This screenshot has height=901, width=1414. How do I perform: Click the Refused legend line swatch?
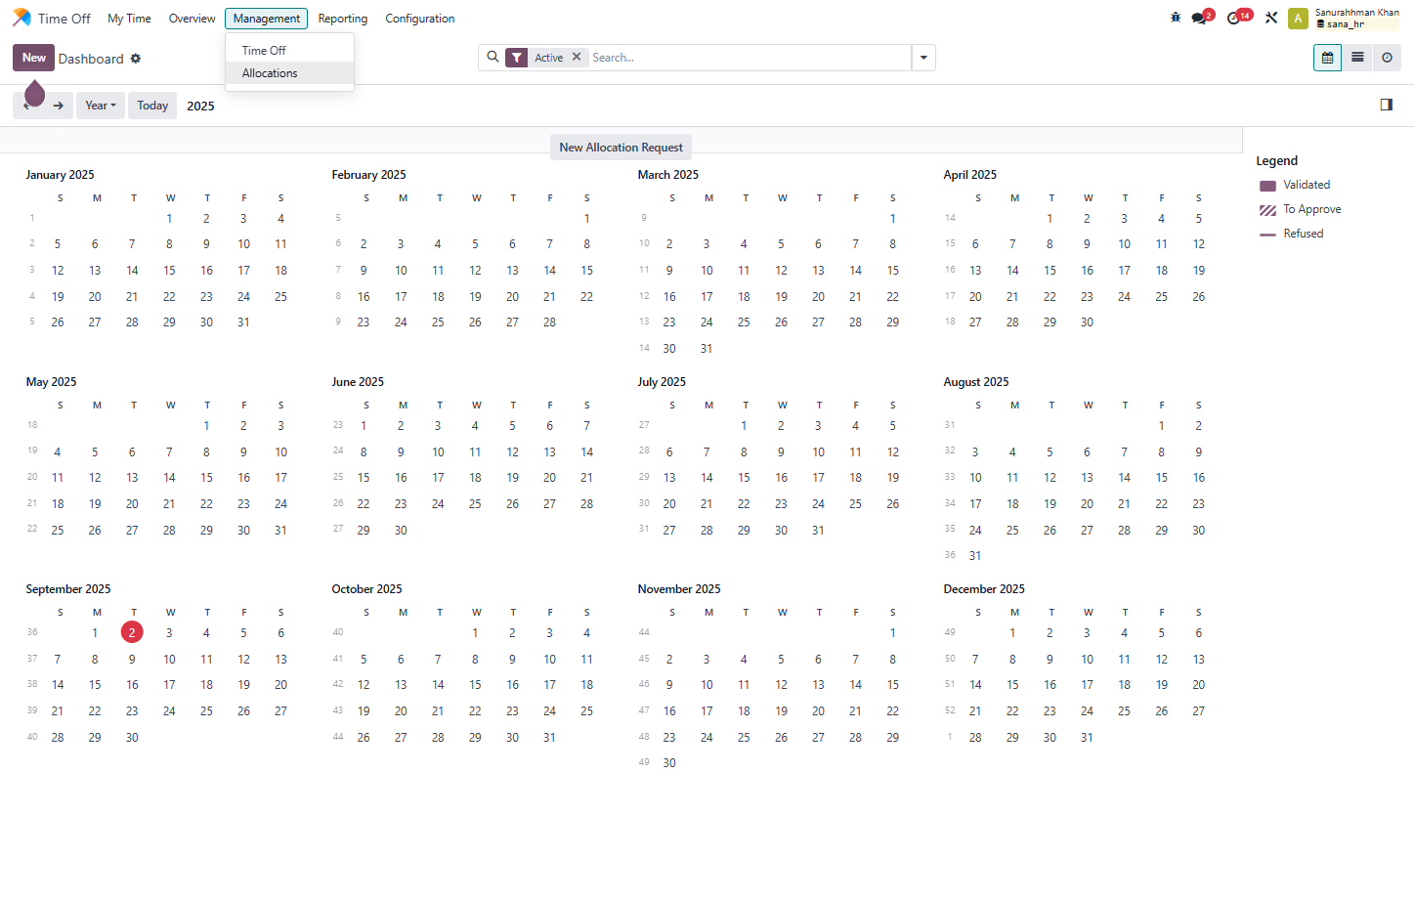point(1267,235)
